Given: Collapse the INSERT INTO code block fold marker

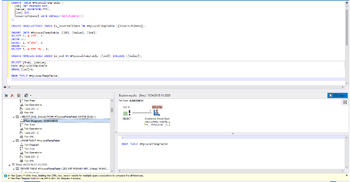Looking at the screenshot, I should (9, 33).
